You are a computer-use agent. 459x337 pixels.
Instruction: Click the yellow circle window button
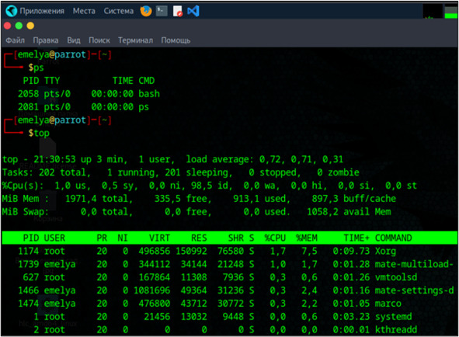(x=30, y=26)
